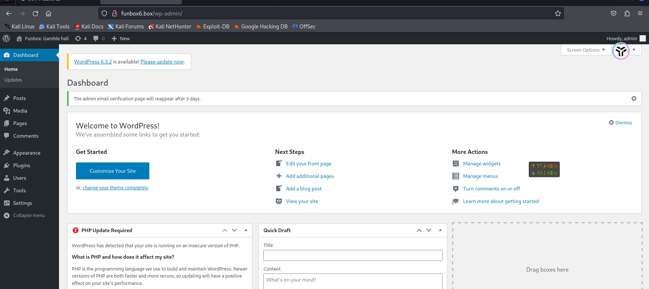Move Quick Draft panel down with chevron
649x289 pixels.
[x=429, y=230]
